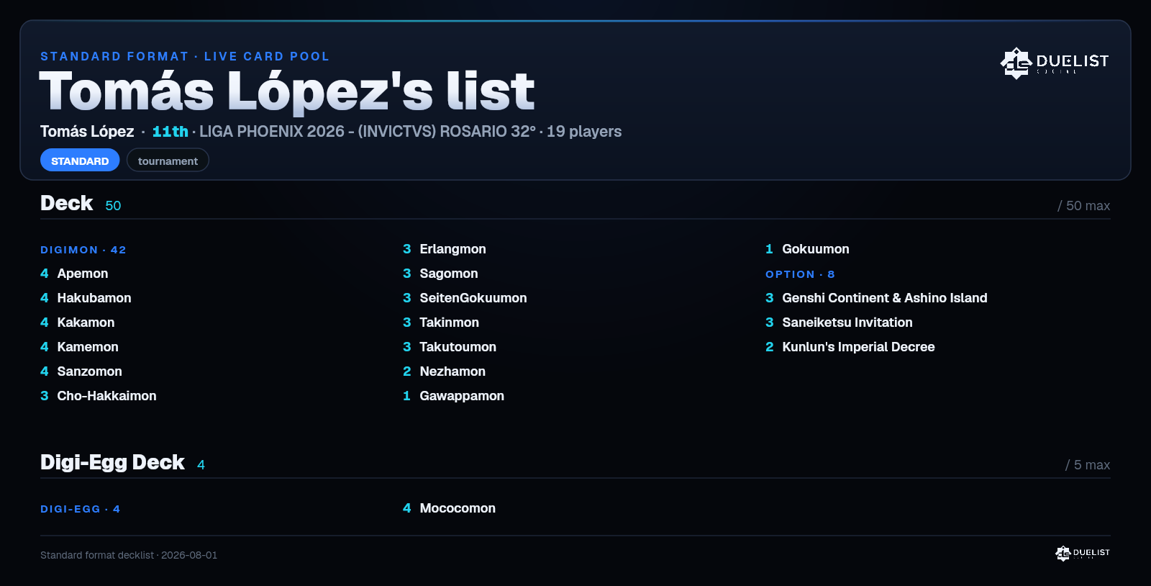Open the Gawappamon card entry
1151x586 pixels.
[453, 396]
